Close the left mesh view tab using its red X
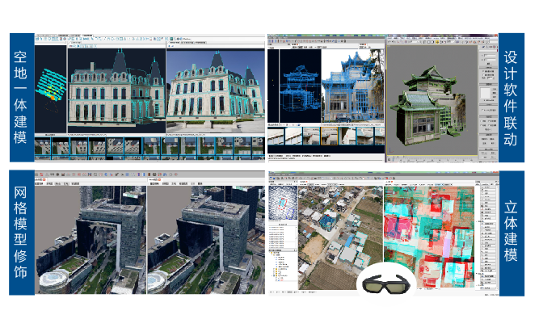Viewport: 539px width, 315px height. pos(44,179)
